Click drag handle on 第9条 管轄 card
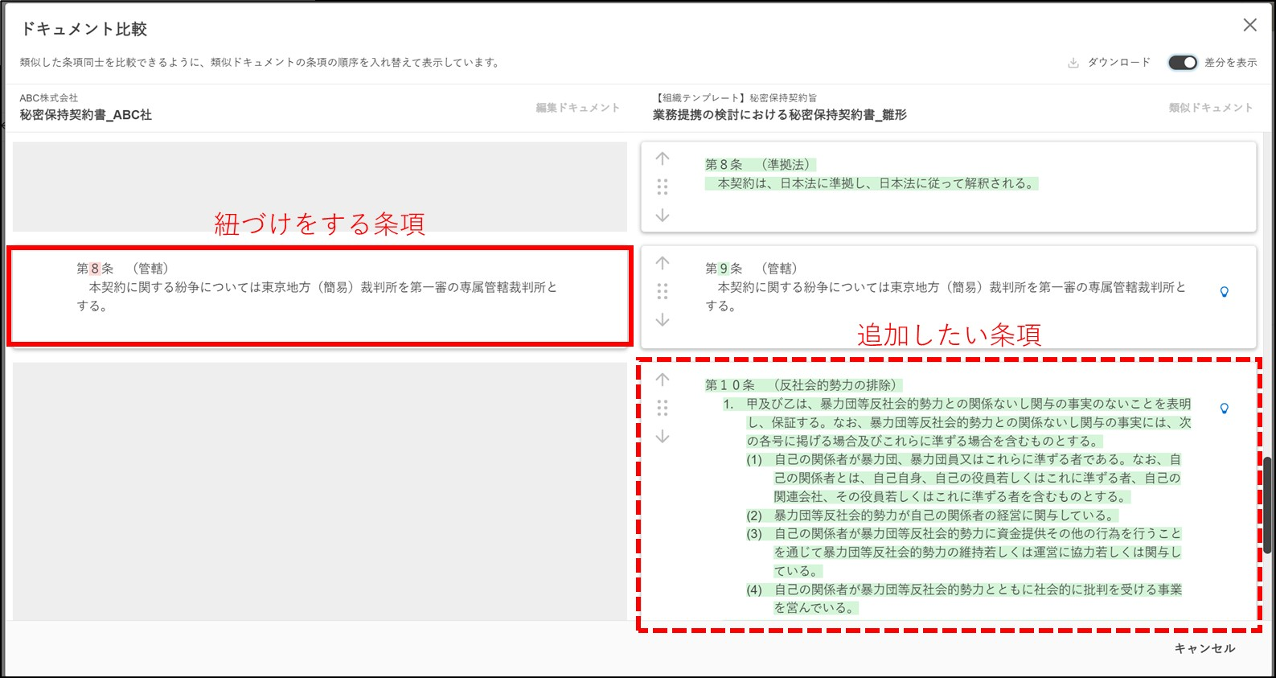Viewport: 1276px width, 678px height. click(663, 291)
